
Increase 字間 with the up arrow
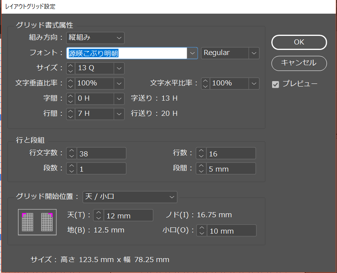pos(70,96)
